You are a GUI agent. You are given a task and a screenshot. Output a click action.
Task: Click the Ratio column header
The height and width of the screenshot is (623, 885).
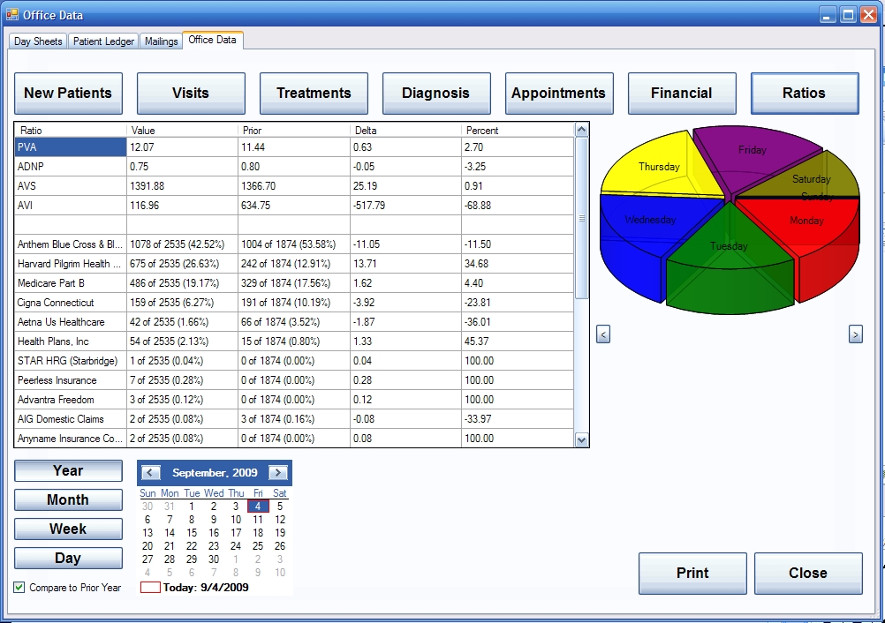coord(71,131)
